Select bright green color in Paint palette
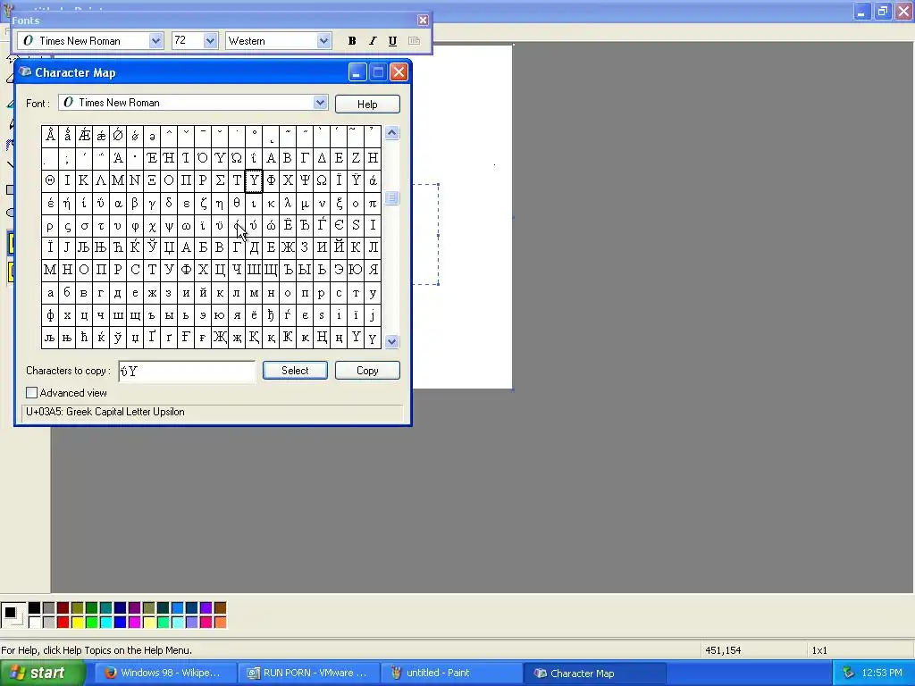 pyautogui.click(x=92, y=623)
